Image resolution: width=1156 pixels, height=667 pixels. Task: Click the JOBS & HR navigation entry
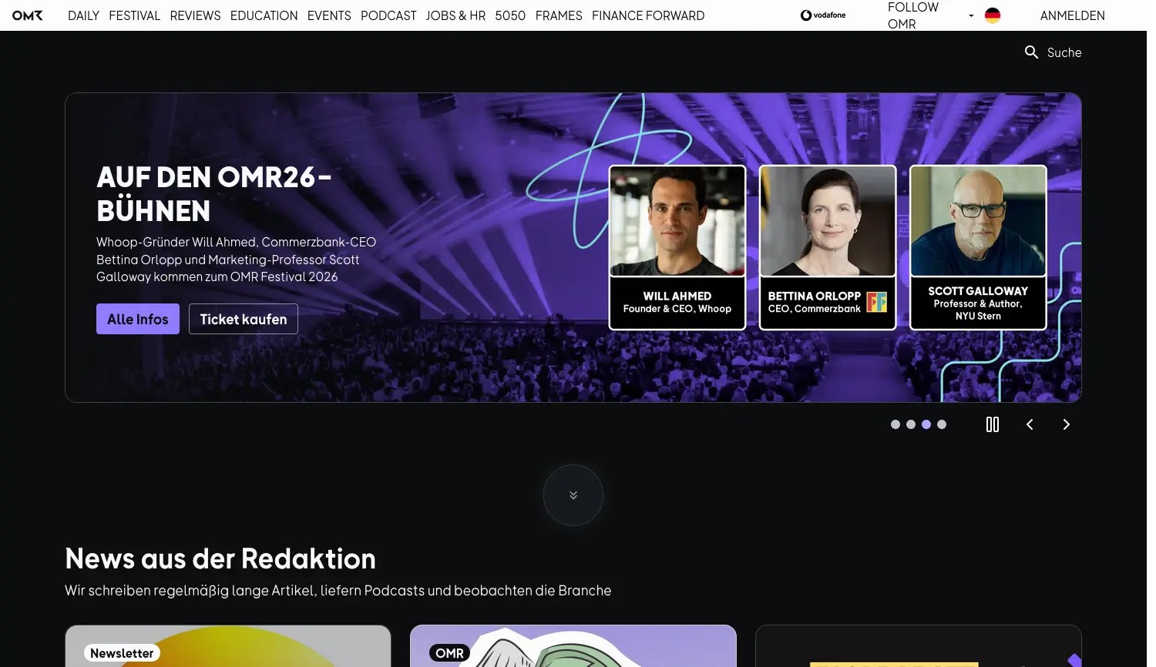[x=455, y=15]
